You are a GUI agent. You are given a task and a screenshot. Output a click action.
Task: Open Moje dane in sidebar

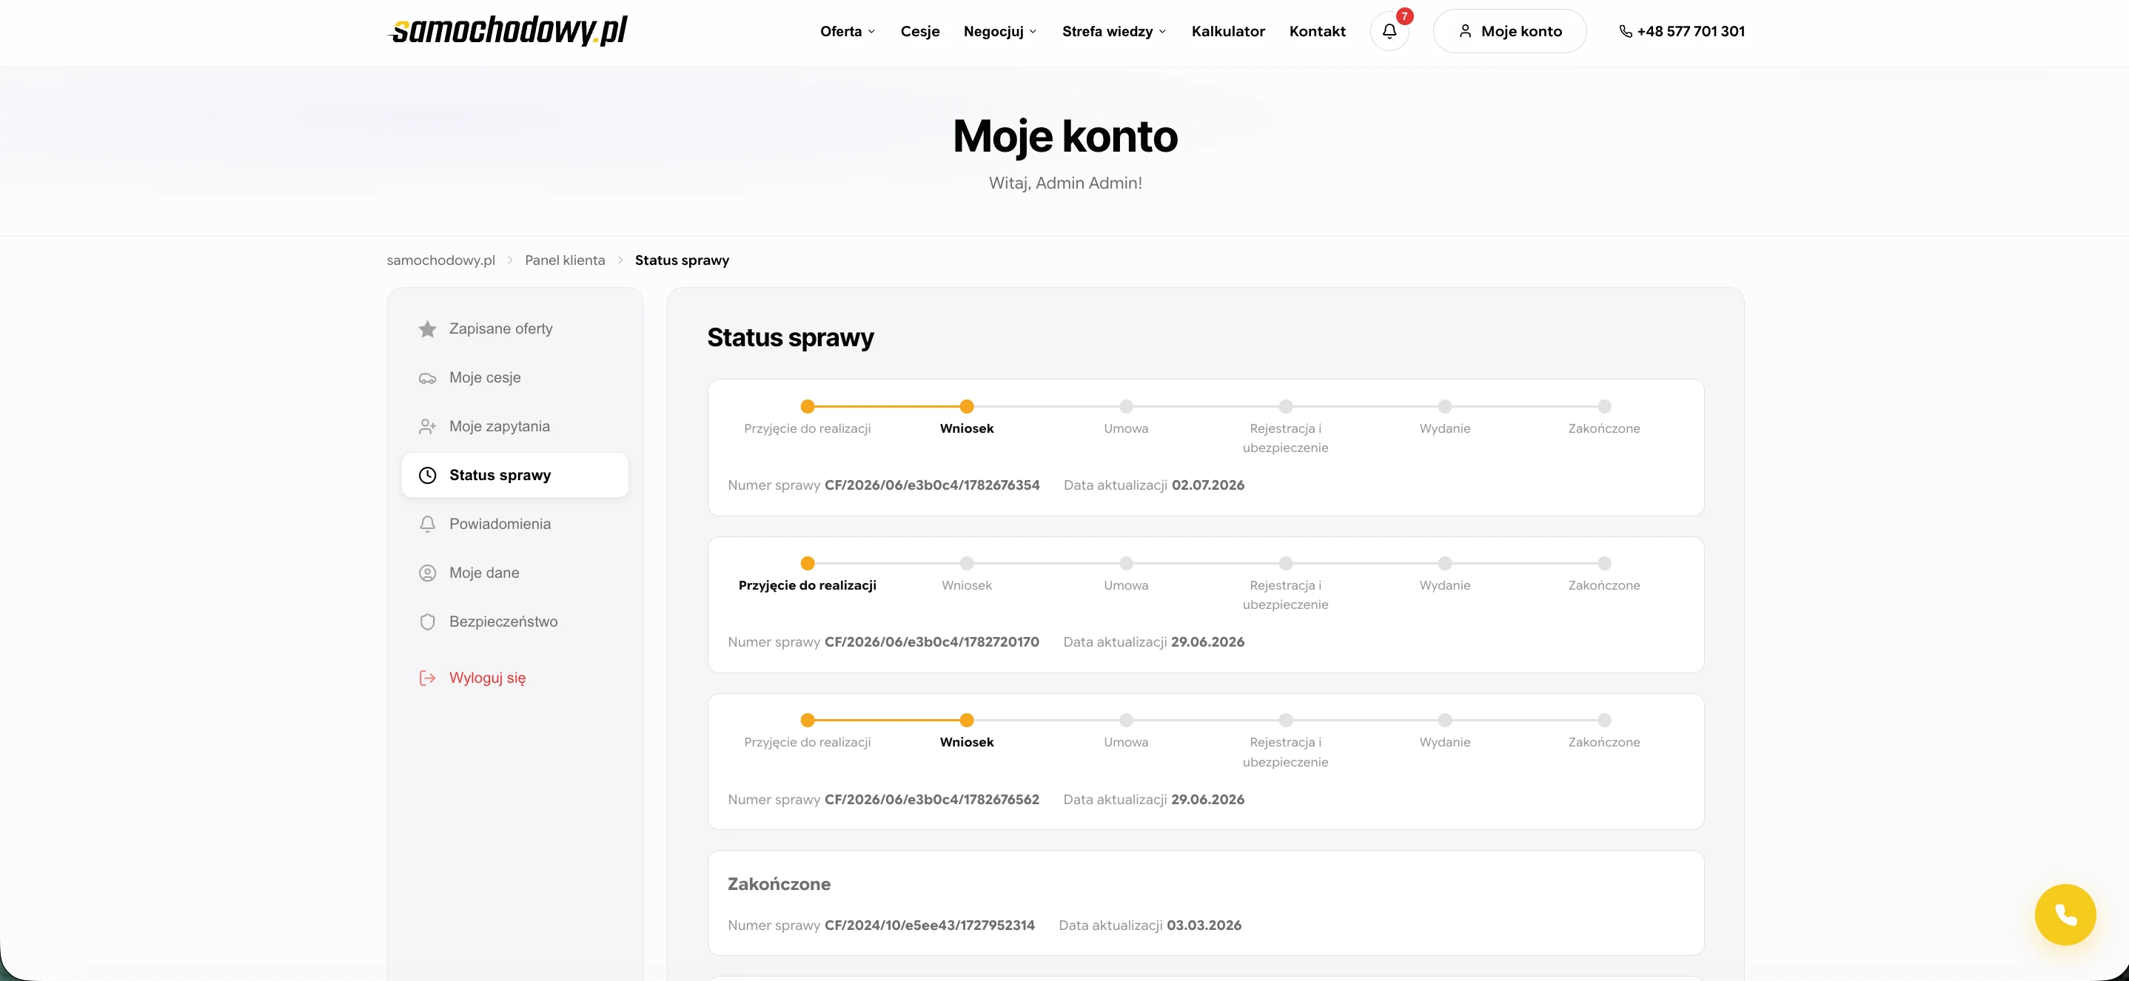(x=515, y=573)
